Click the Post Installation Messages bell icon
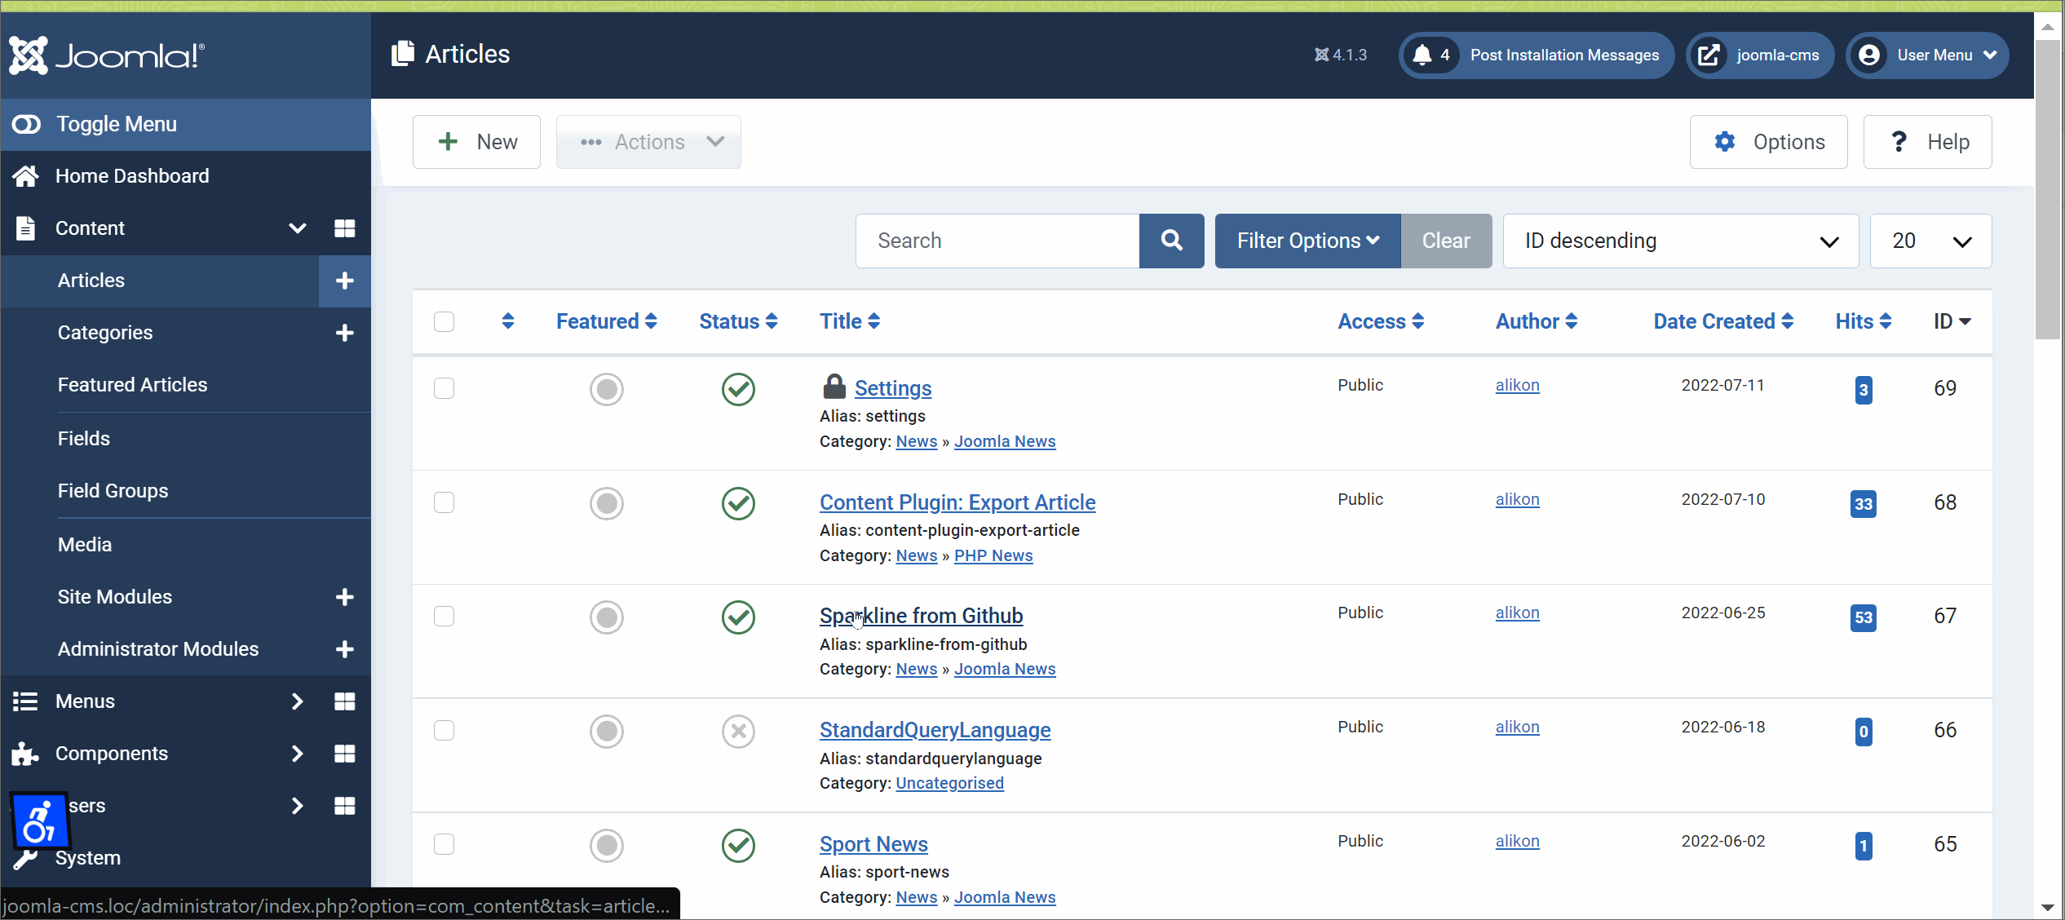The image size is (2065, 920). (1422, 54)
